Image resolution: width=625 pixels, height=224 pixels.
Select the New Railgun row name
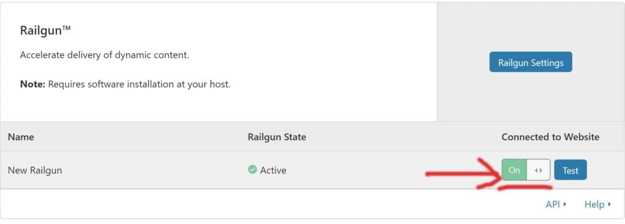point(35,170)
